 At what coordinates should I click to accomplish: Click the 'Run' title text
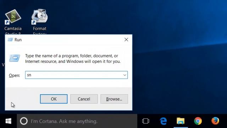(x=18, y=40)
